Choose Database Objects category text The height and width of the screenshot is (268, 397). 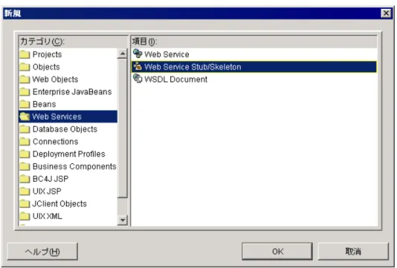point(65,129)
